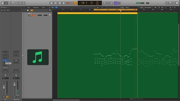Adjust master volume slider
The height and width of the screenshot is (101, 180).
[x=143, y=3]
